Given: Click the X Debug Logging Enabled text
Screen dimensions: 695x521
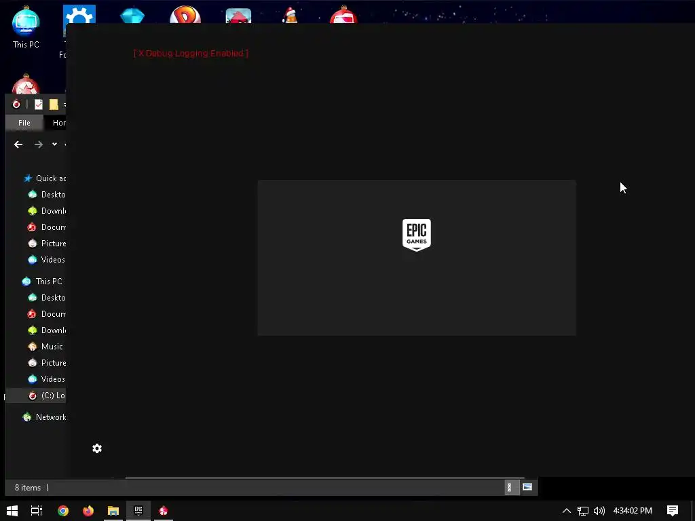Looking at the screenshot, I should (x=191, y=53).
